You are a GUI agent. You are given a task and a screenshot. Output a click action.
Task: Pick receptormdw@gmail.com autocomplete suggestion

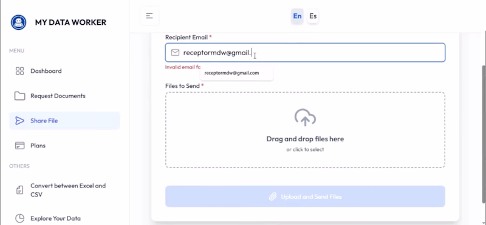tap(236, 73)
